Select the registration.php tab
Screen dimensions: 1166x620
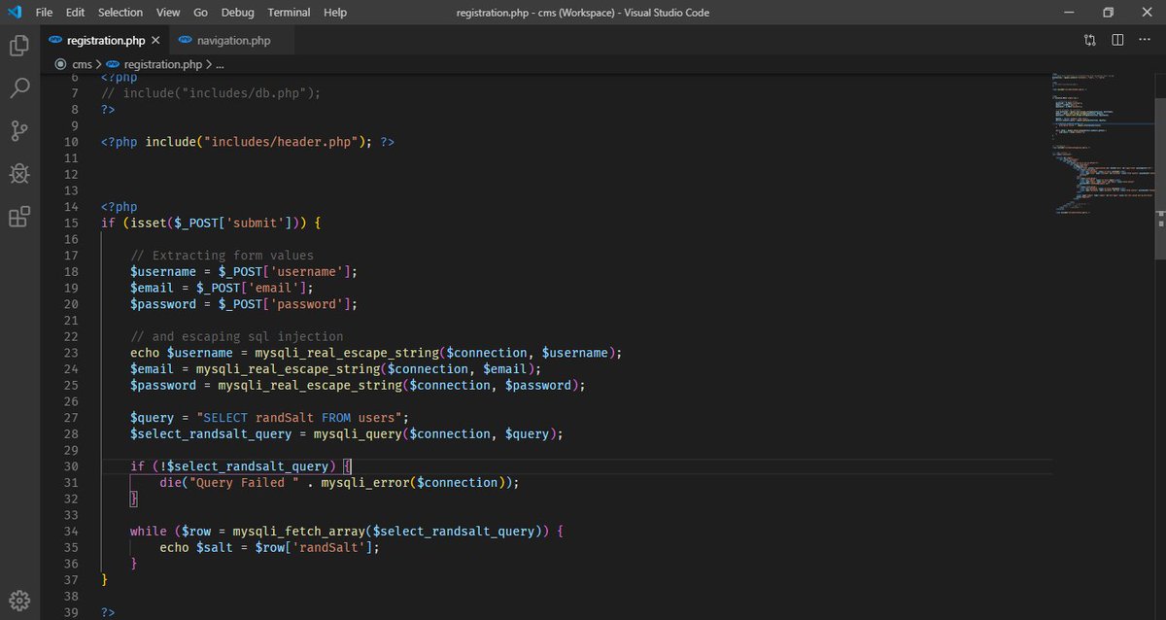(104, 41)
